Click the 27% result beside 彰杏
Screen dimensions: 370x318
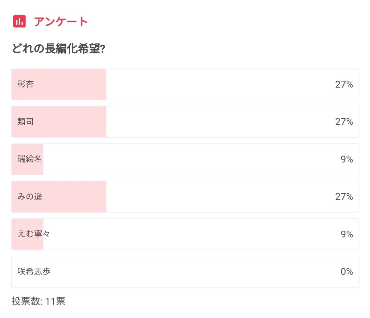344,85
